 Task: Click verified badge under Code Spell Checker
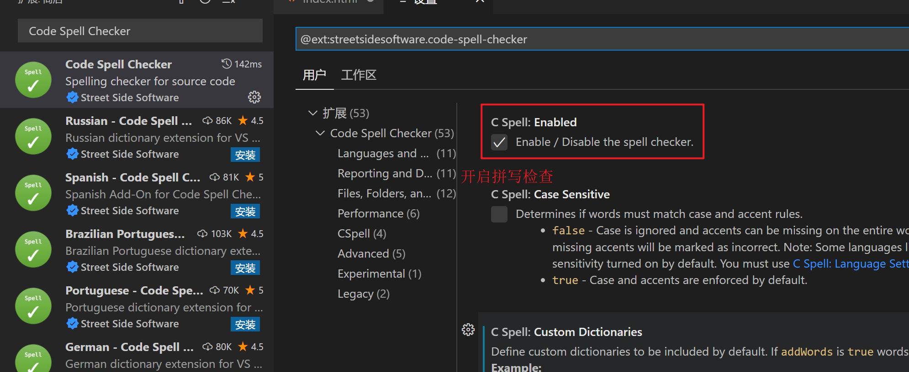tap(72, 98)
